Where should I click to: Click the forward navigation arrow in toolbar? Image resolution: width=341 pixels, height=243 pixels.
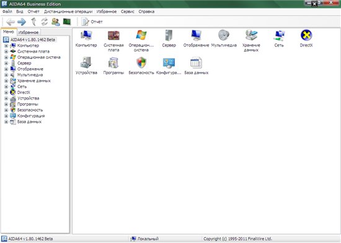22,22
